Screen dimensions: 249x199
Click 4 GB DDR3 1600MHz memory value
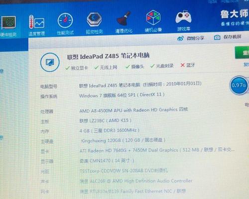pos(110,130)
